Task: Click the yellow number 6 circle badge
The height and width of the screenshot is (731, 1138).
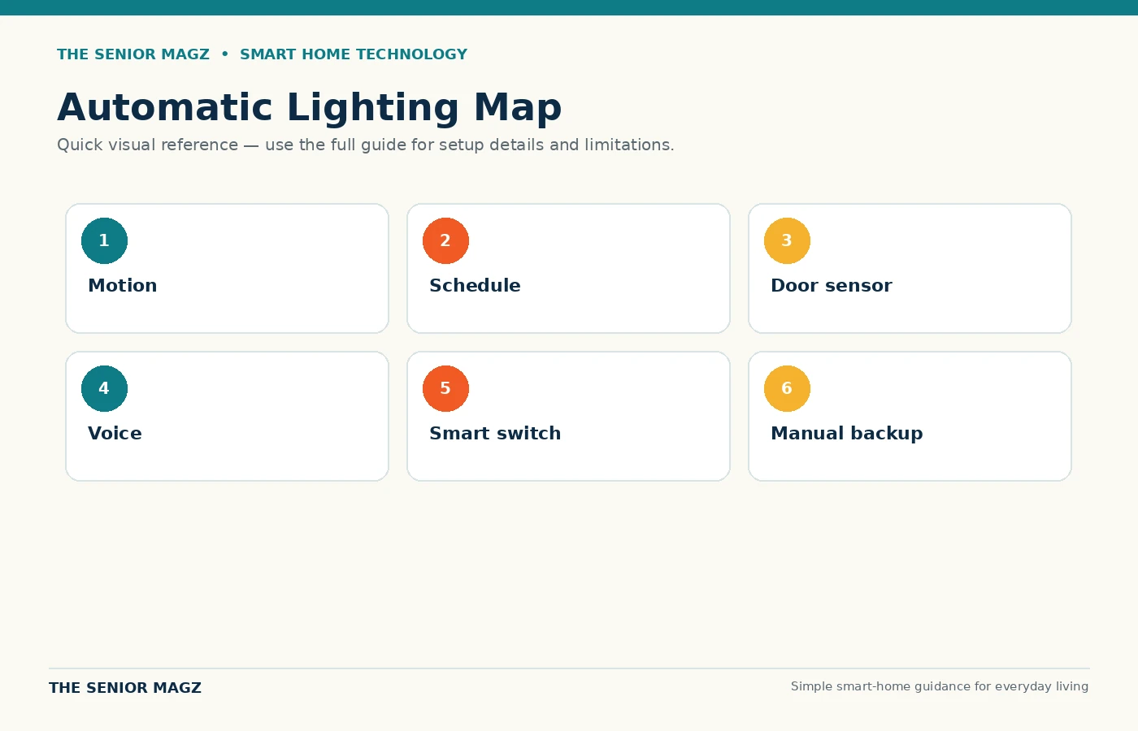Action: pos(787,388)
